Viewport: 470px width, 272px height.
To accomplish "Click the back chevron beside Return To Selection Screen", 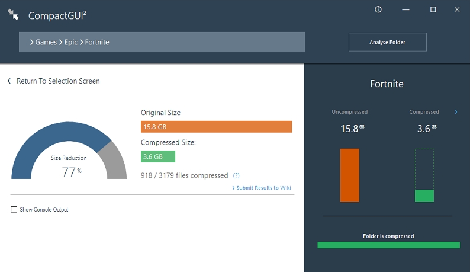I will point(9,81).
